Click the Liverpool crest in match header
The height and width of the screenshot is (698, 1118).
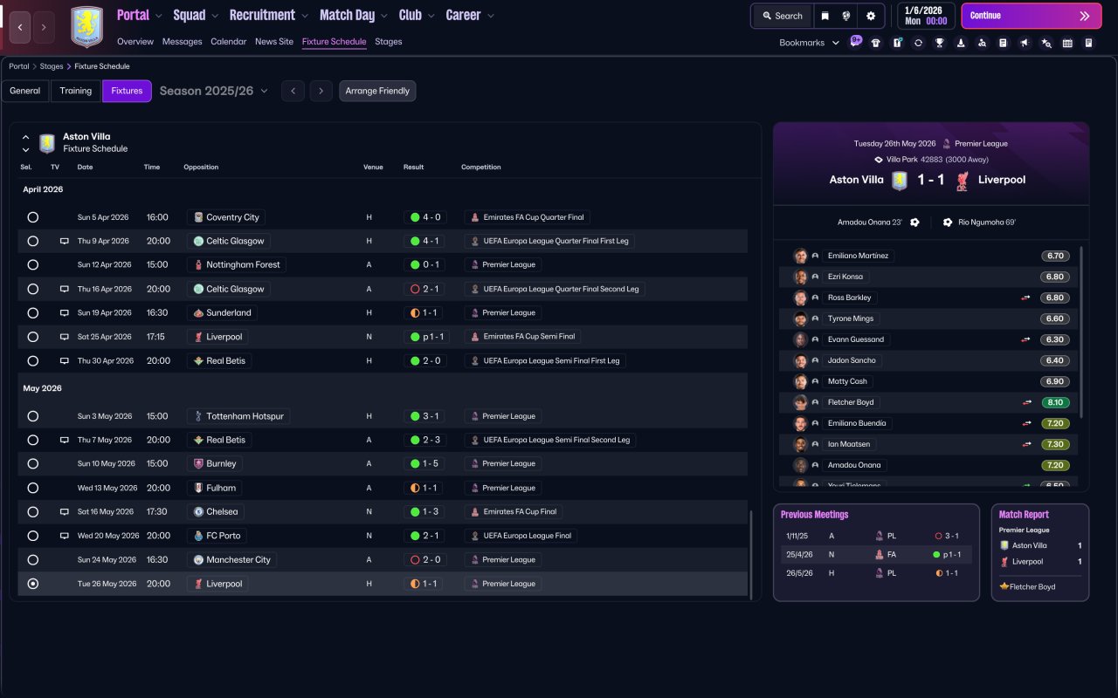pyautogui.click(x=963, y=180)
